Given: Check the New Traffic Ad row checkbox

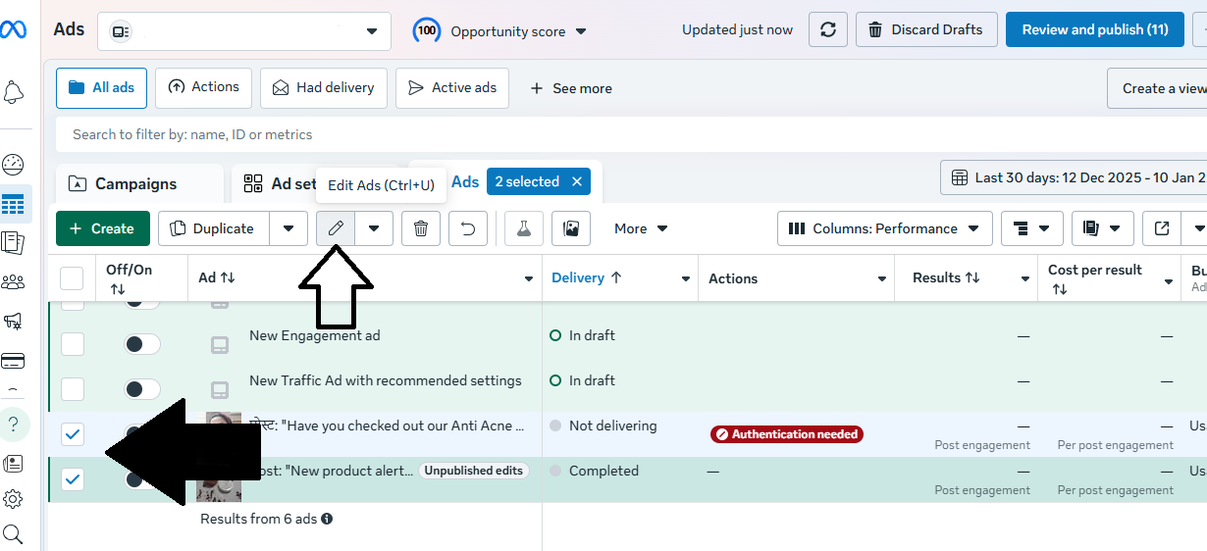Looking at the screenshot, I should tap(73, 389).
